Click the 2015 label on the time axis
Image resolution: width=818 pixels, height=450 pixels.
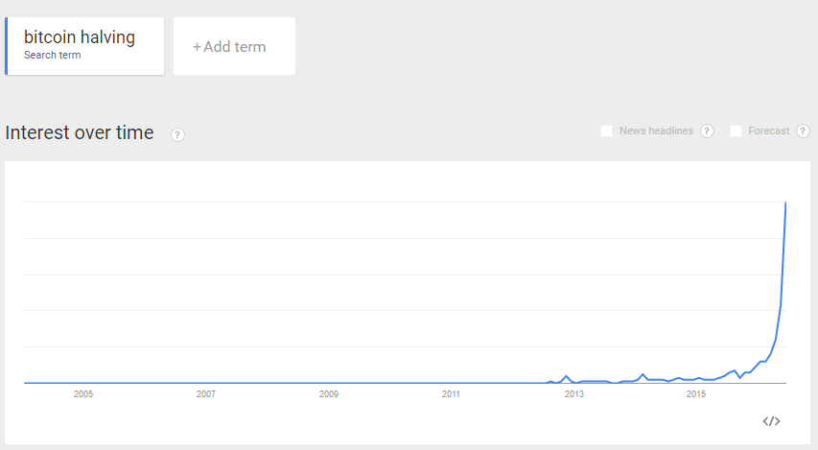(696, 394)
